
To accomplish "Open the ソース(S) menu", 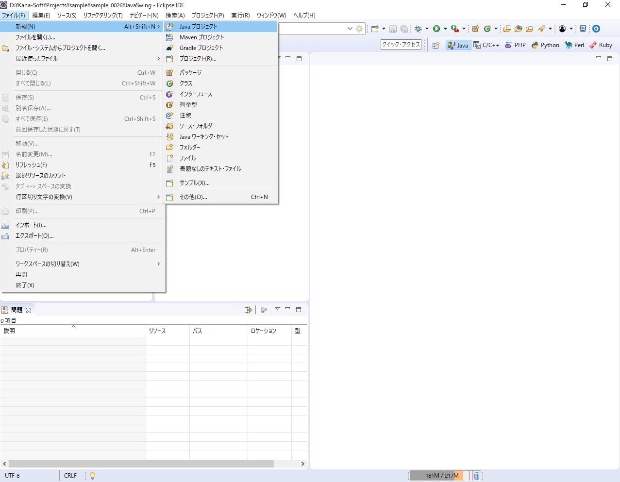I will point(67,16).
